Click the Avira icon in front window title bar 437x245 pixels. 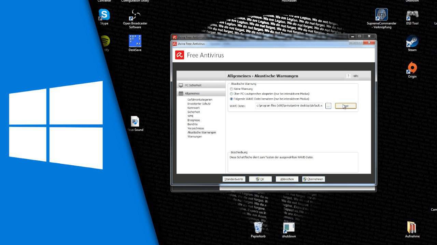pos(175,44)
